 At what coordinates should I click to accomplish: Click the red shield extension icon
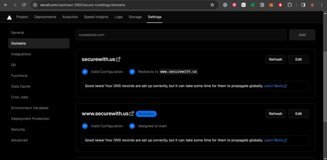coord(280,5)
